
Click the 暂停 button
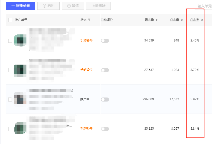(73, 6)
